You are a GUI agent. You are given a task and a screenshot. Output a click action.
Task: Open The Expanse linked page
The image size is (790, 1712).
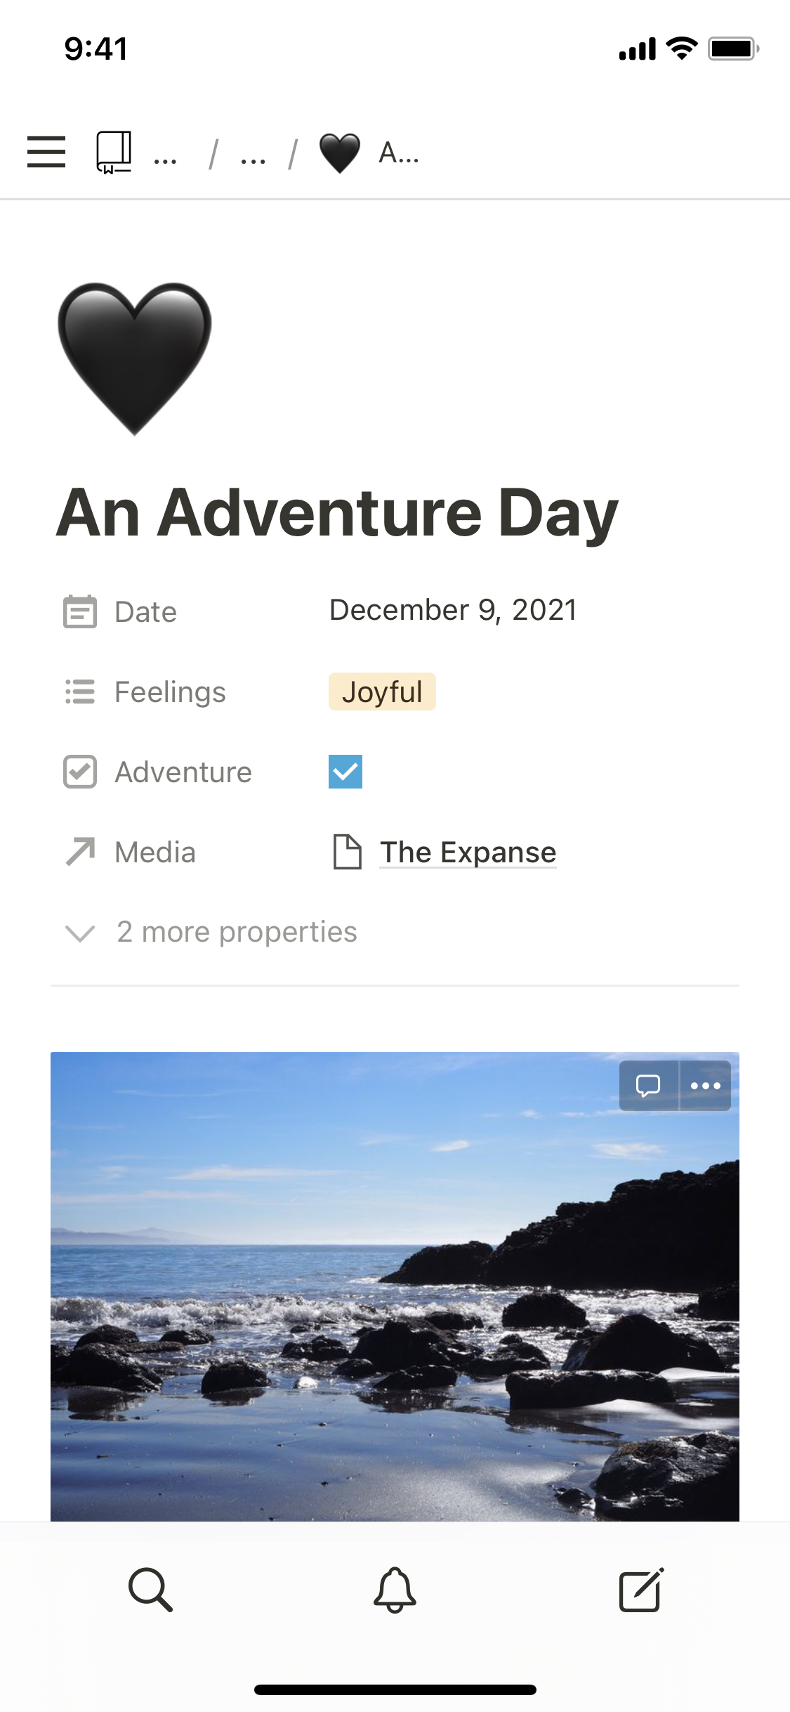pos(468,852)
